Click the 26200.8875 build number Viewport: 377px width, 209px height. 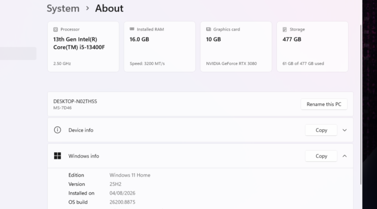tap(122, 202)
